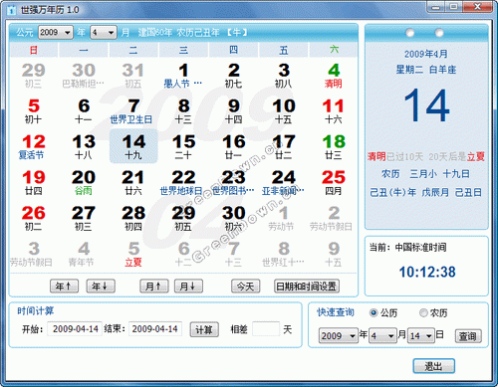
Task: Click the 查询 query button
Action: 468,336
